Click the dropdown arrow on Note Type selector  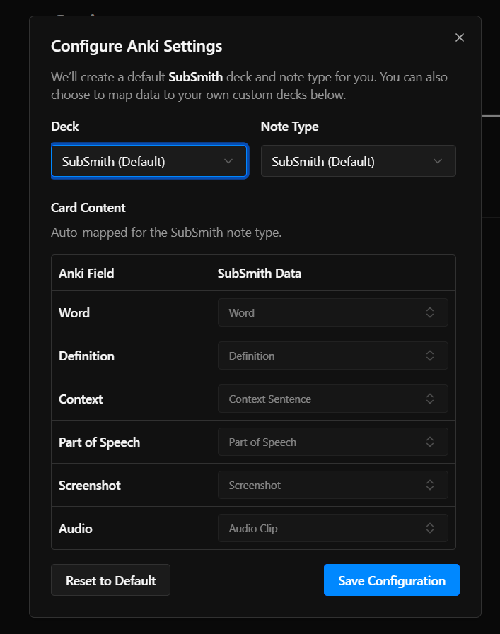tap(437, 160)
